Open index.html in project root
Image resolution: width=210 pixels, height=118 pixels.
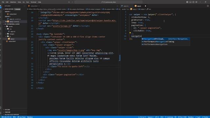(x=12, y=41)
